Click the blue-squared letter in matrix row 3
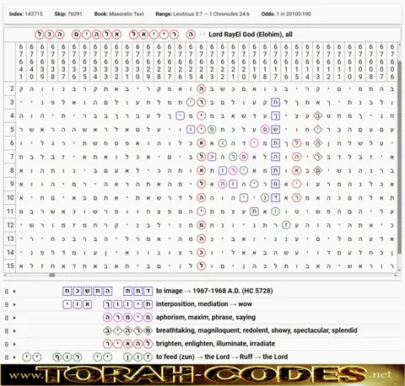 point(275,103)
